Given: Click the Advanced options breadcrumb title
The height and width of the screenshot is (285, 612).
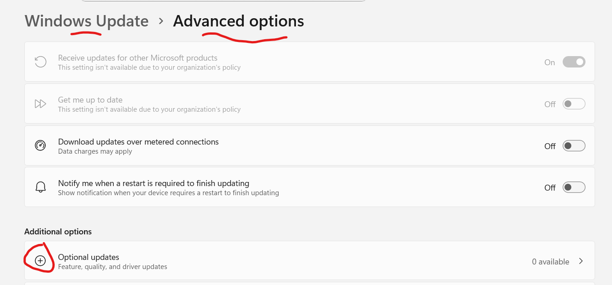Looking at the screenshot, I should (x=238, y=21).
